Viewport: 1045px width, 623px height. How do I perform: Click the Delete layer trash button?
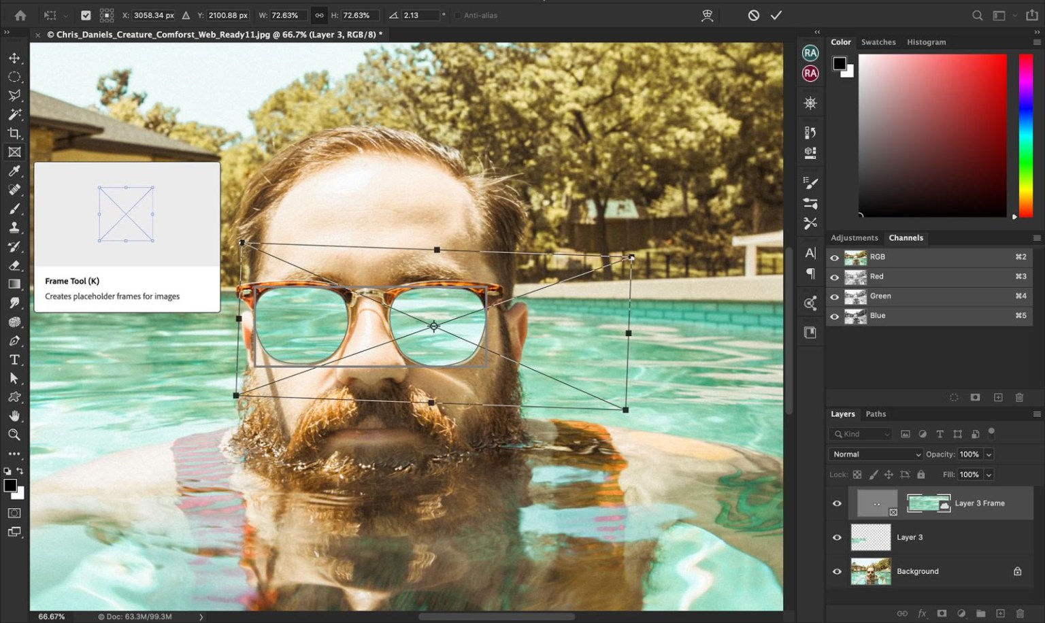[x=1019, y=613]
